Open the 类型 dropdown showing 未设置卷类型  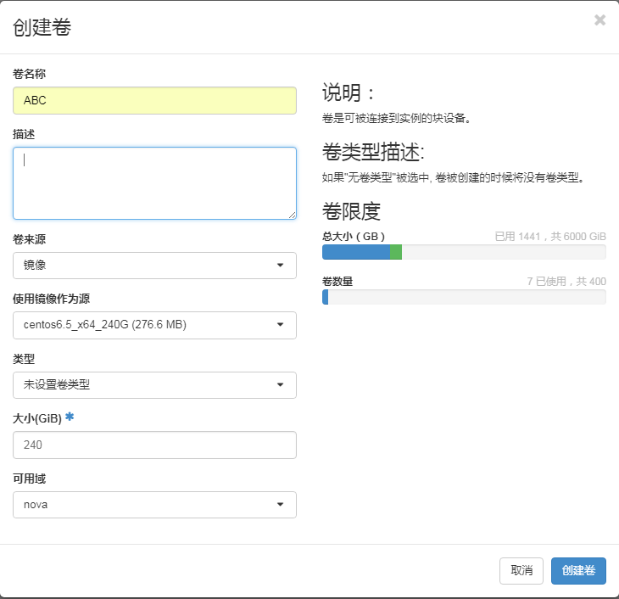point(154,385)
